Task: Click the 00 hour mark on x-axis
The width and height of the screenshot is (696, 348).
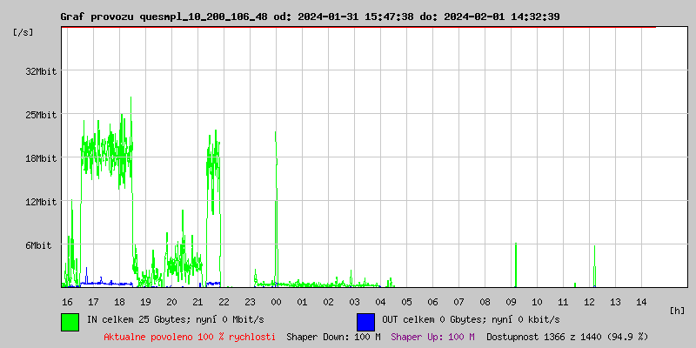Action: pos(276,302)
